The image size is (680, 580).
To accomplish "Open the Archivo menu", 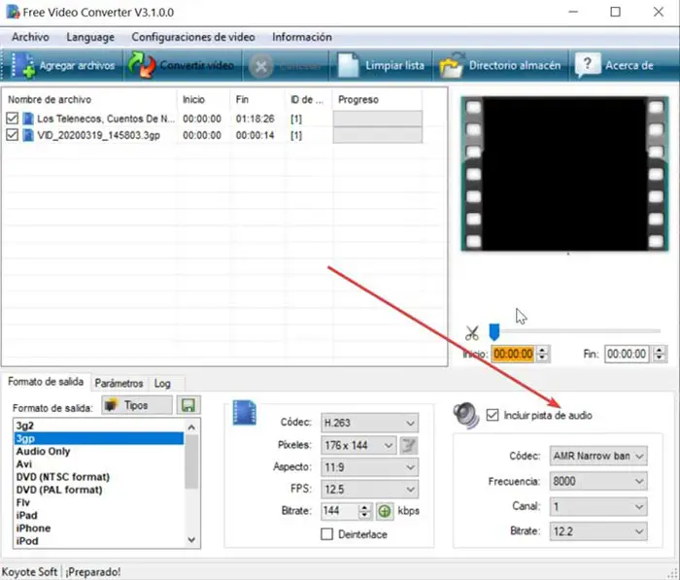I will point(30,37).
